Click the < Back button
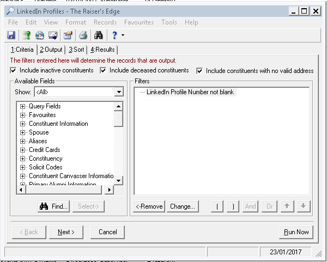This screenshot has height=262, width=327. point(29,232)
